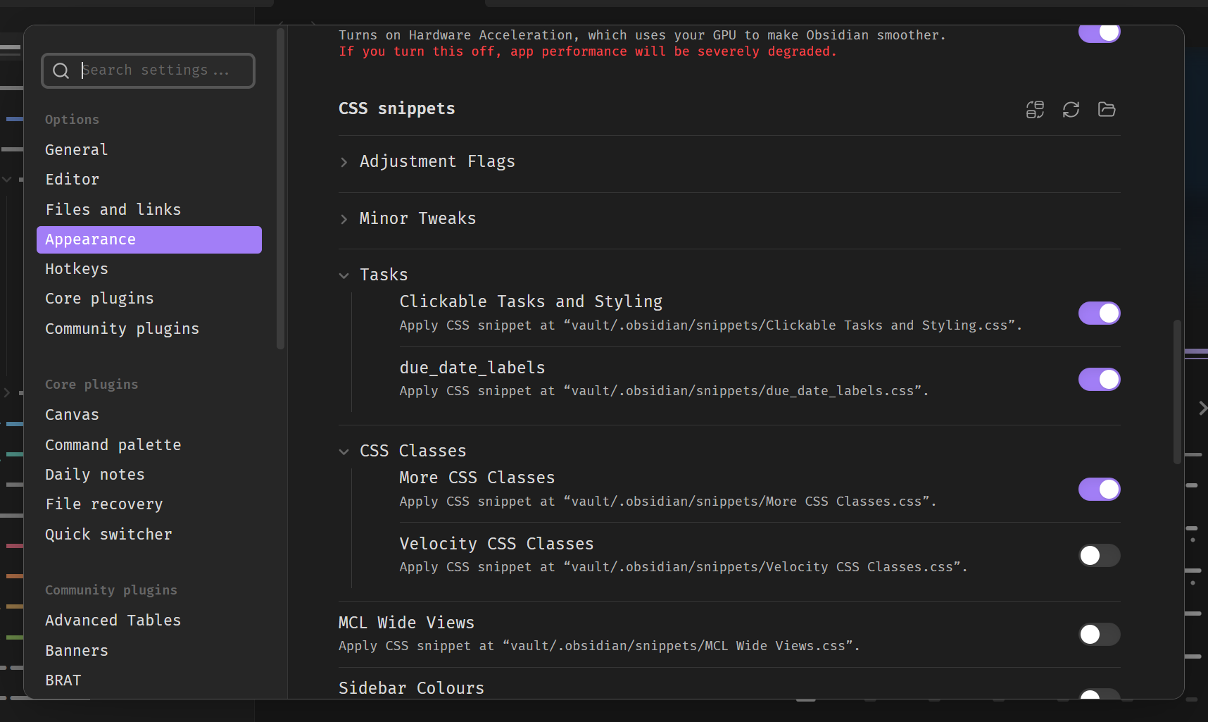Open Daily notes plugin settings
1208x722 pixels.
[x=94, y=475]
